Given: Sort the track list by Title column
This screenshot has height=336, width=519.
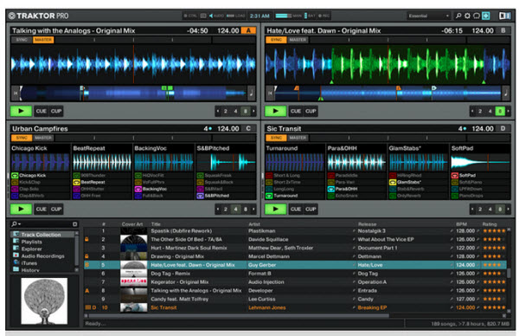Looking at the screenshot, I should [x=156, y=224].
